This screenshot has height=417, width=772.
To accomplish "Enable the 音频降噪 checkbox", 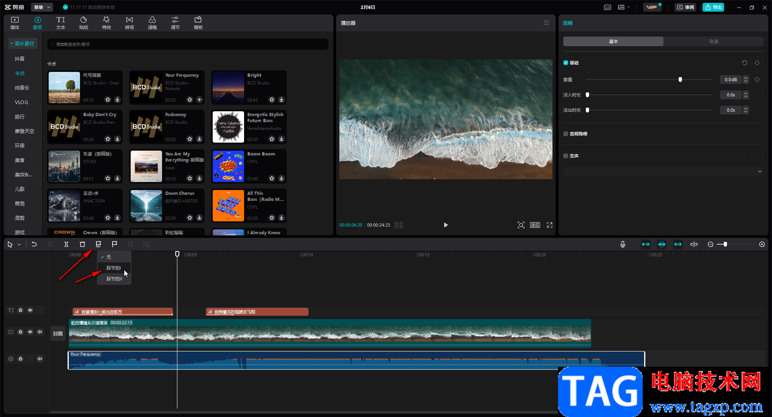I will coord(566,134).
